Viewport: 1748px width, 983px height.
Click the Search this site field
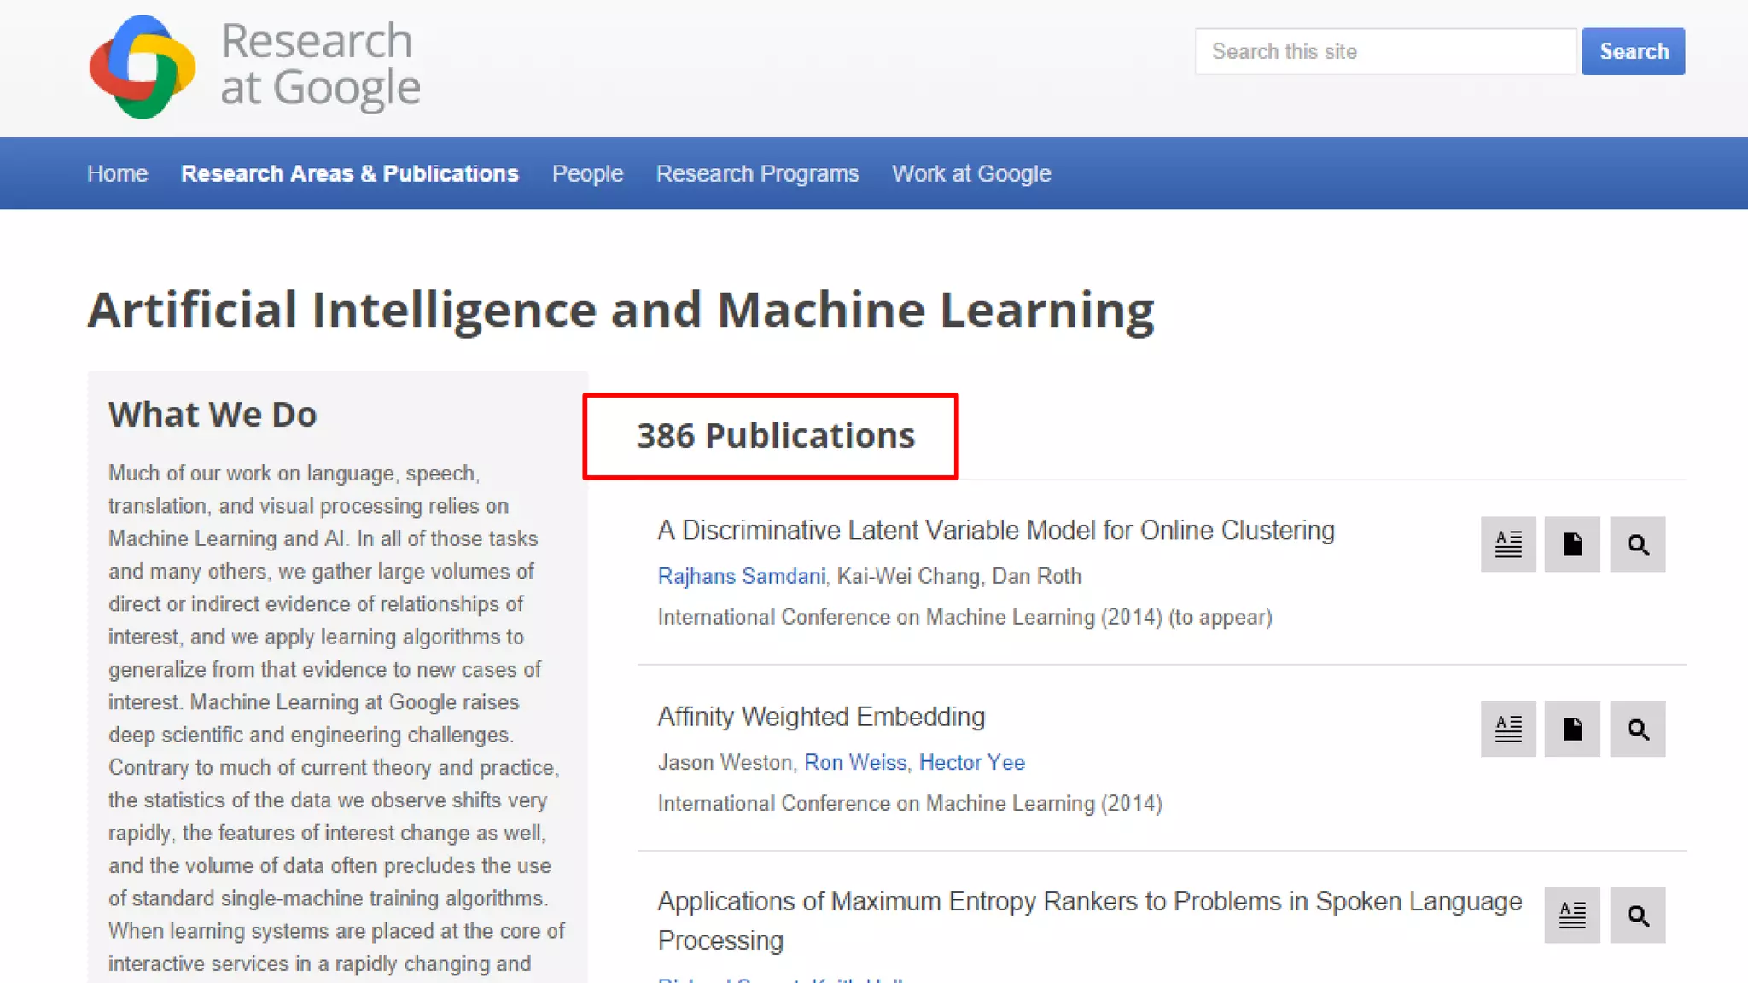point(1384,51)
